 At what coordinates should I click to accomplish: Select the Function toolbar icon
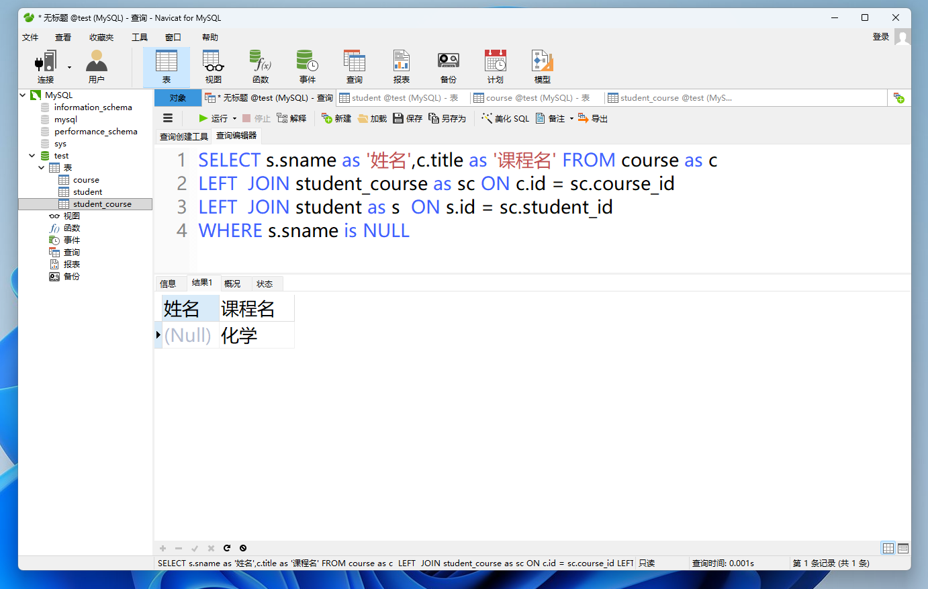pyautogui.click(x=261, y=66)
